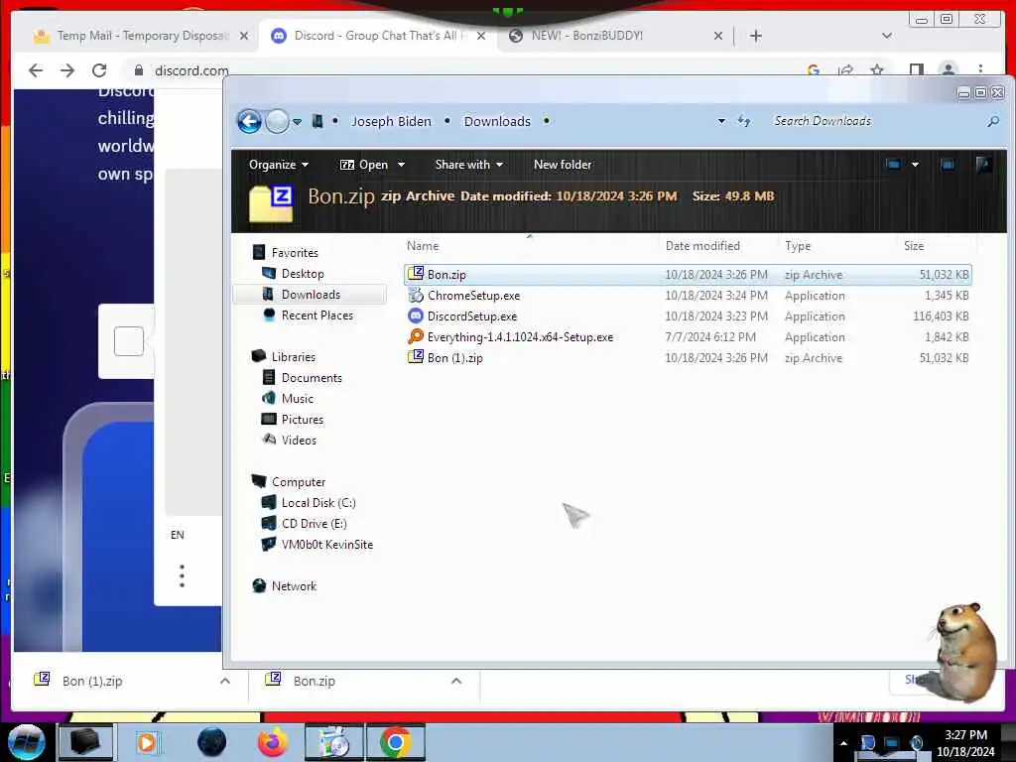This screenshot has width=1016, height=762.
Task: Create a New folder
Action: click(562, 165)
